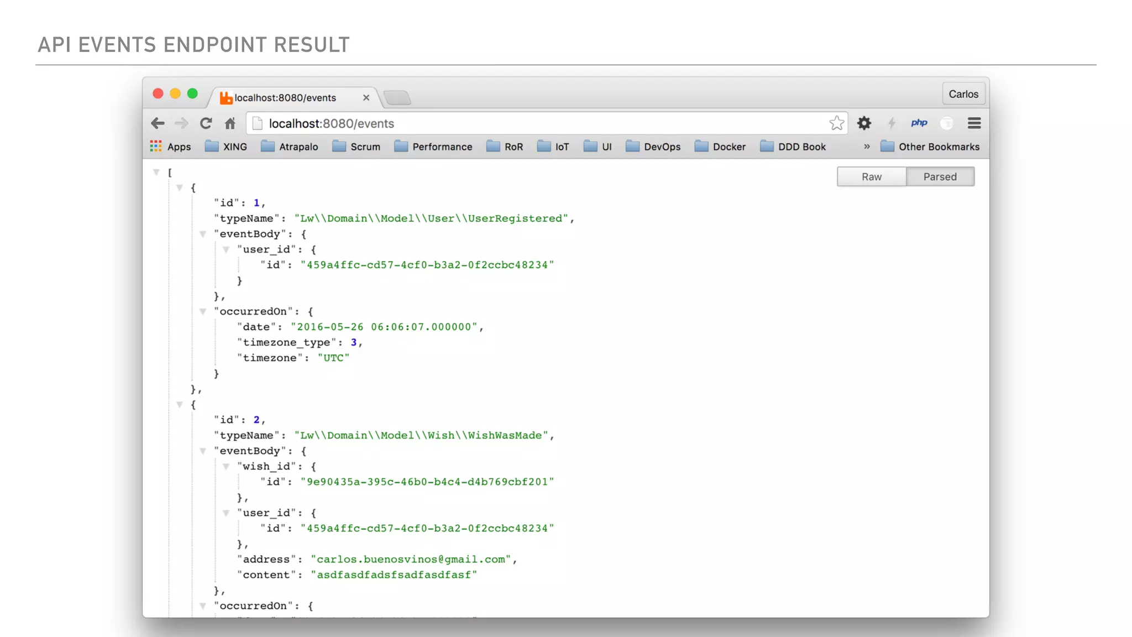Viewport: 1132px width, 637px height.
Task: Click the content value asdfasdfadsfsadfasdfasf
Action: (x=394, y=575)
